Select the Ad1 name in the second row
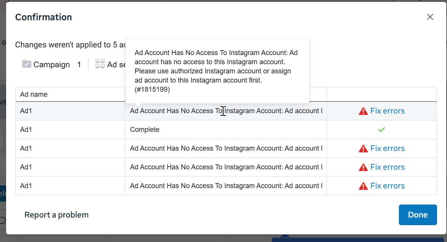447x242 pixels. [26, 130]
